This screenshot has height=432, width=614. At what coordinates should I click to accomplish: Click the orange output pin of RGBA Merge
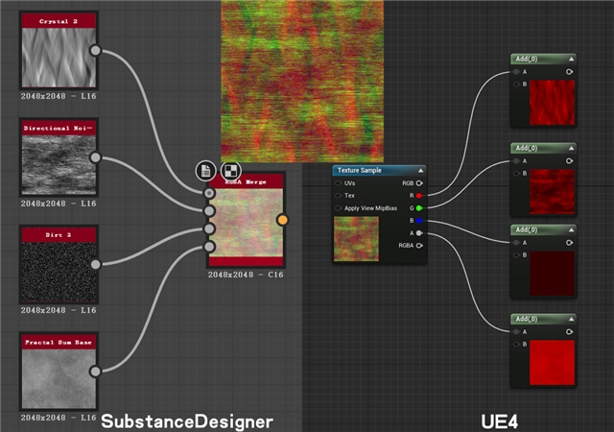coord(282,221)
